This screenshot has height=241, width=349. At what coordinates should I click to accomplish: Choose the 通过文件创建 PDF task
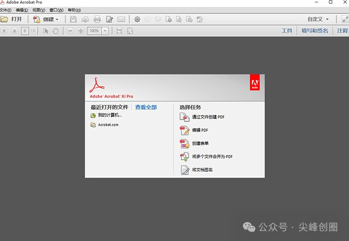[x=202, y=117]
